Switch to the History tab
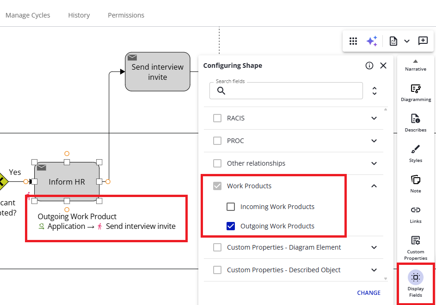 pos(79,15)
